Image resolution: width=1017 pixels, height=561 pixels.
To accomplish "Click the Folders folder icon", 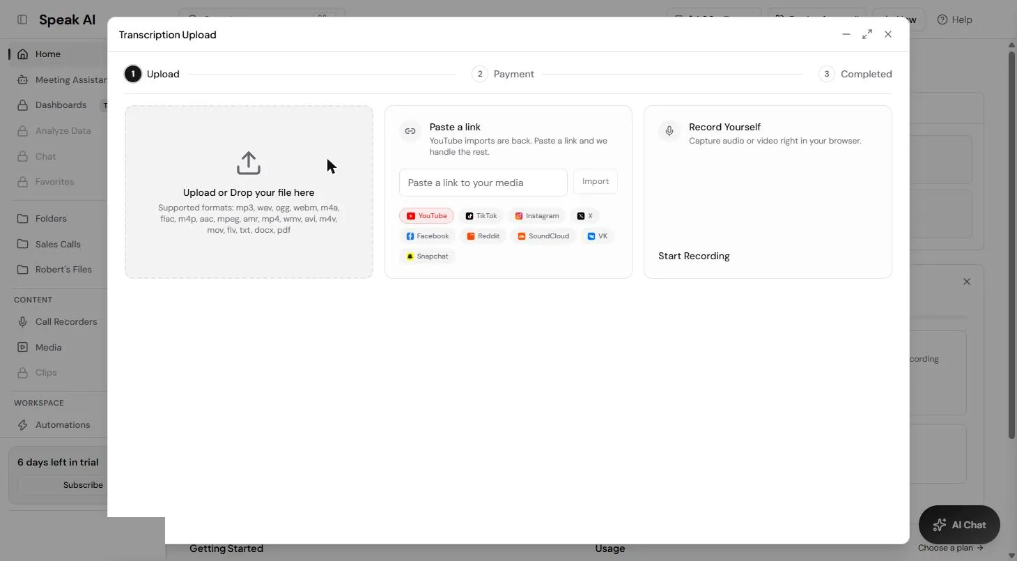I will pos(23,218).
